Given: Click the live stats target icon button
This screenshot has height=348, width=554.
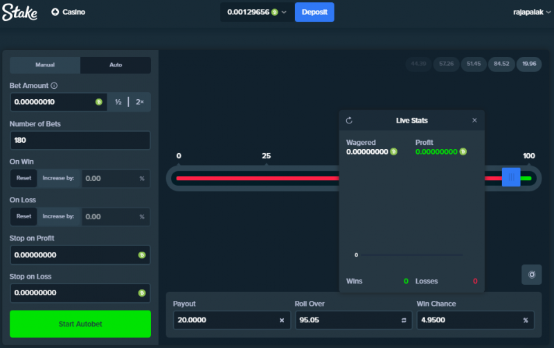Looking at the screenshot, I should (531, 275).
